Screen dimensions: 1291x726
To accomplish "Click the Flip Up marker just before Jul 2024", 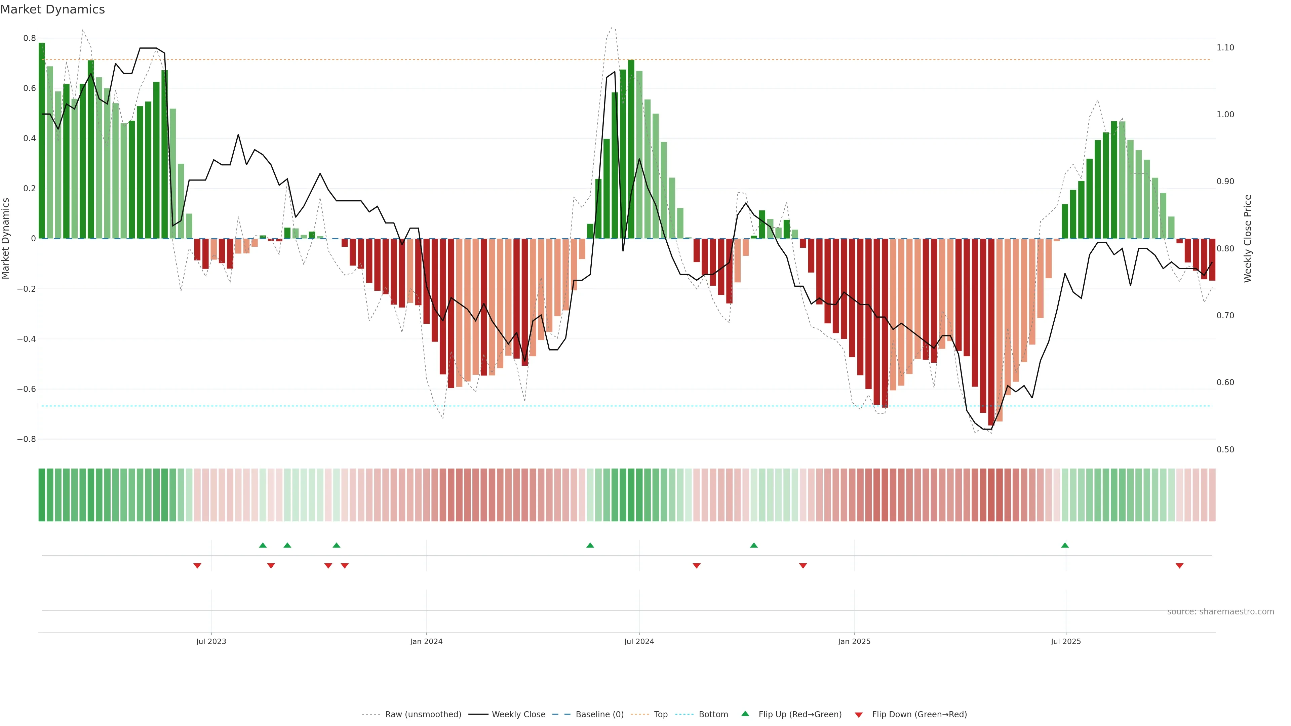I will tap(590, 545).
